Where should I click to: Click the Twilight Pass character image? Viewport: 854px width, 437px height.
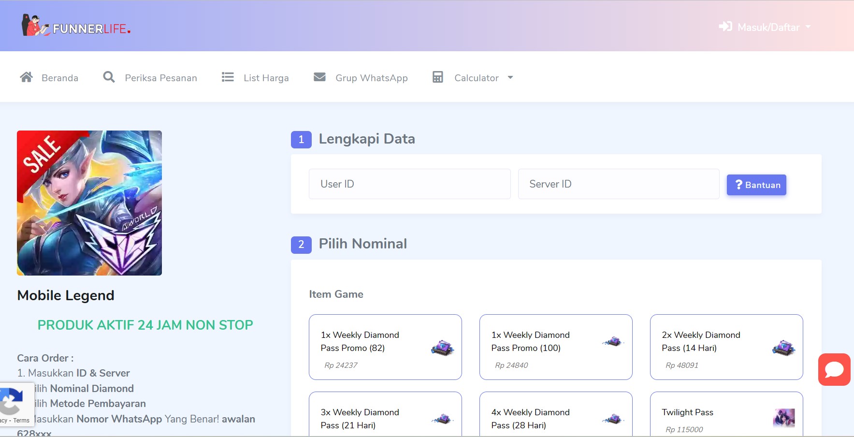[784, 418]
